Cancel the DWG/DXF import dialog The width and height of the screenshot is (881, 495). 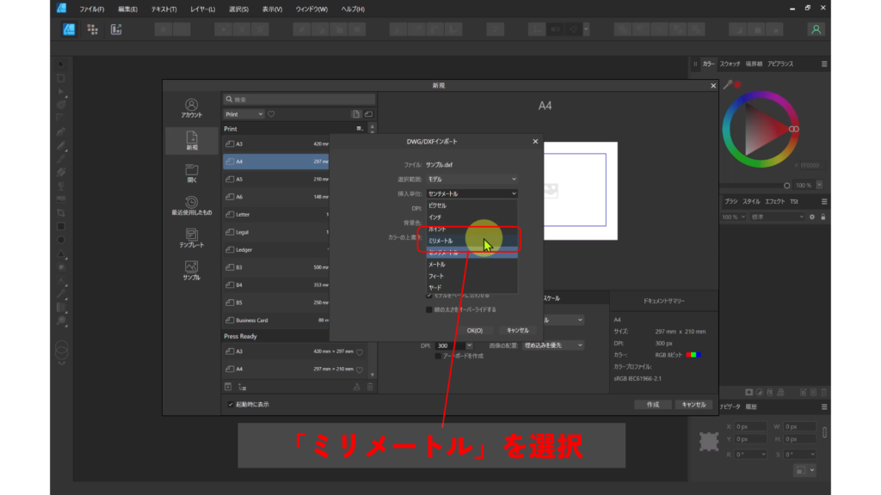(517, 331)
